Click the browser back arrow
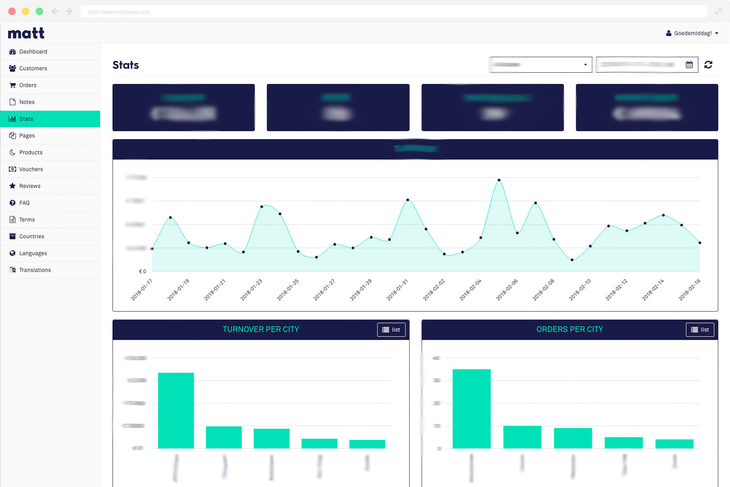This screenshot has height=487, width=730. 55,11
